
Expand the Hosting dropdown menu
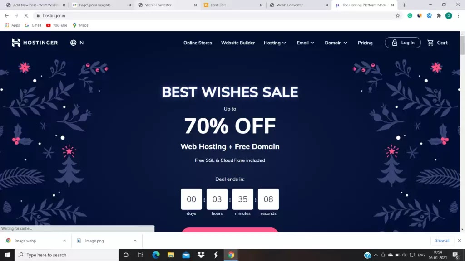click(275, 43)
